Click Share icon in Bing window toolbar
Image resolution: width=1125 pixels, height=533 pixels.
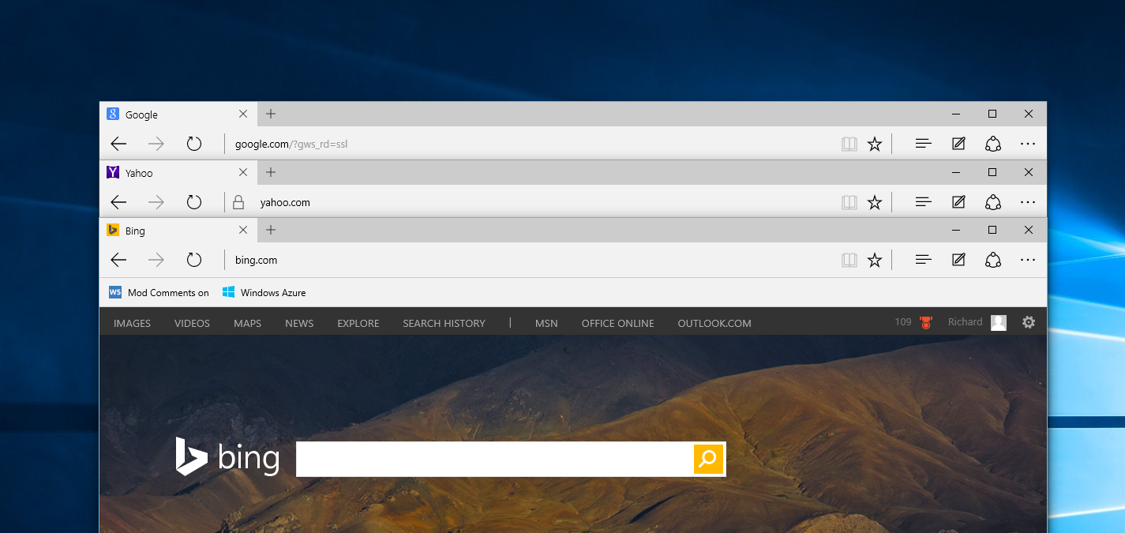(x=993, y=260)
